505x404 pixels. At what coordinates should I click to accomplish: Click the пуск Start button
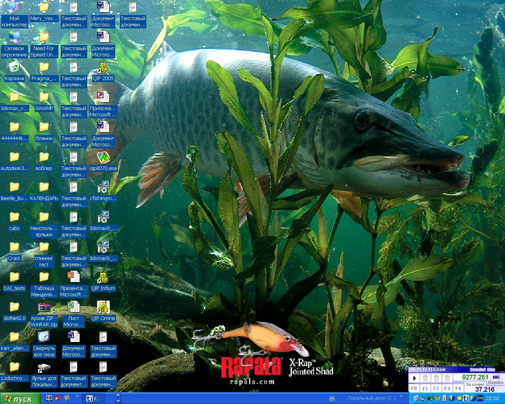coord(21,399)
